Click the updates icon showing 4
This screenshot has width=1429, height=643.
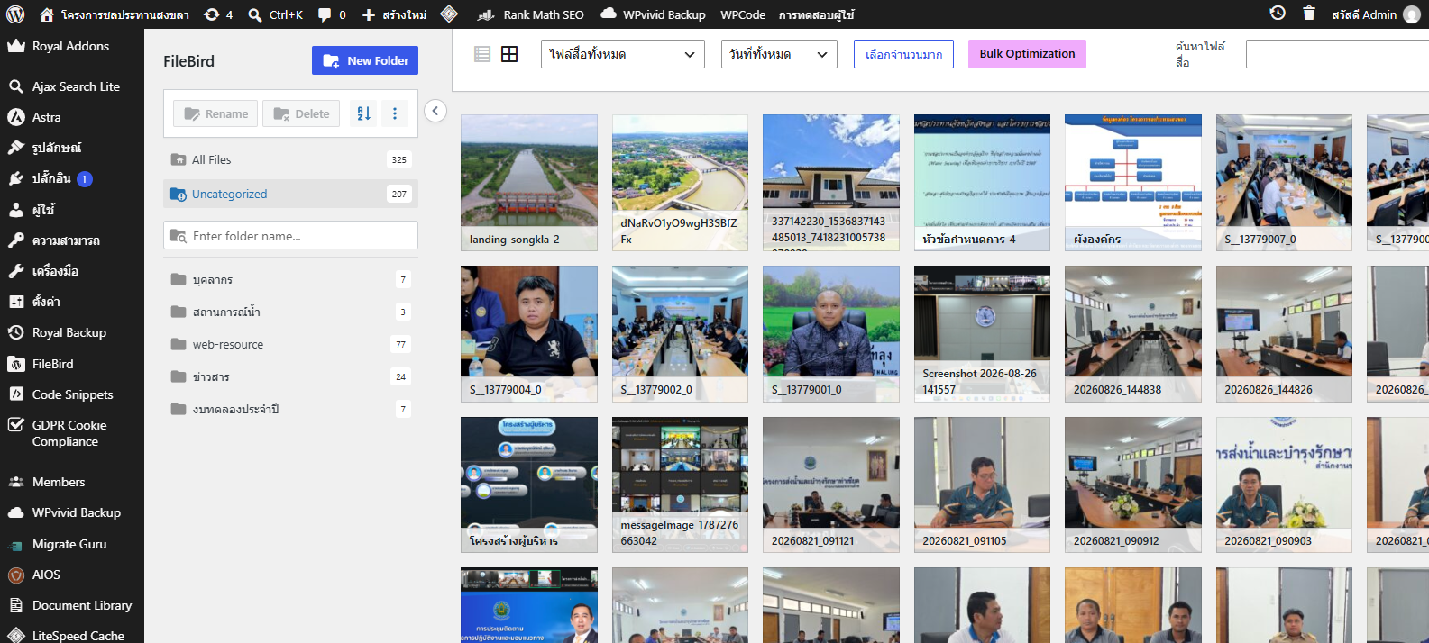pyautogui.click(x=218, y=14)
